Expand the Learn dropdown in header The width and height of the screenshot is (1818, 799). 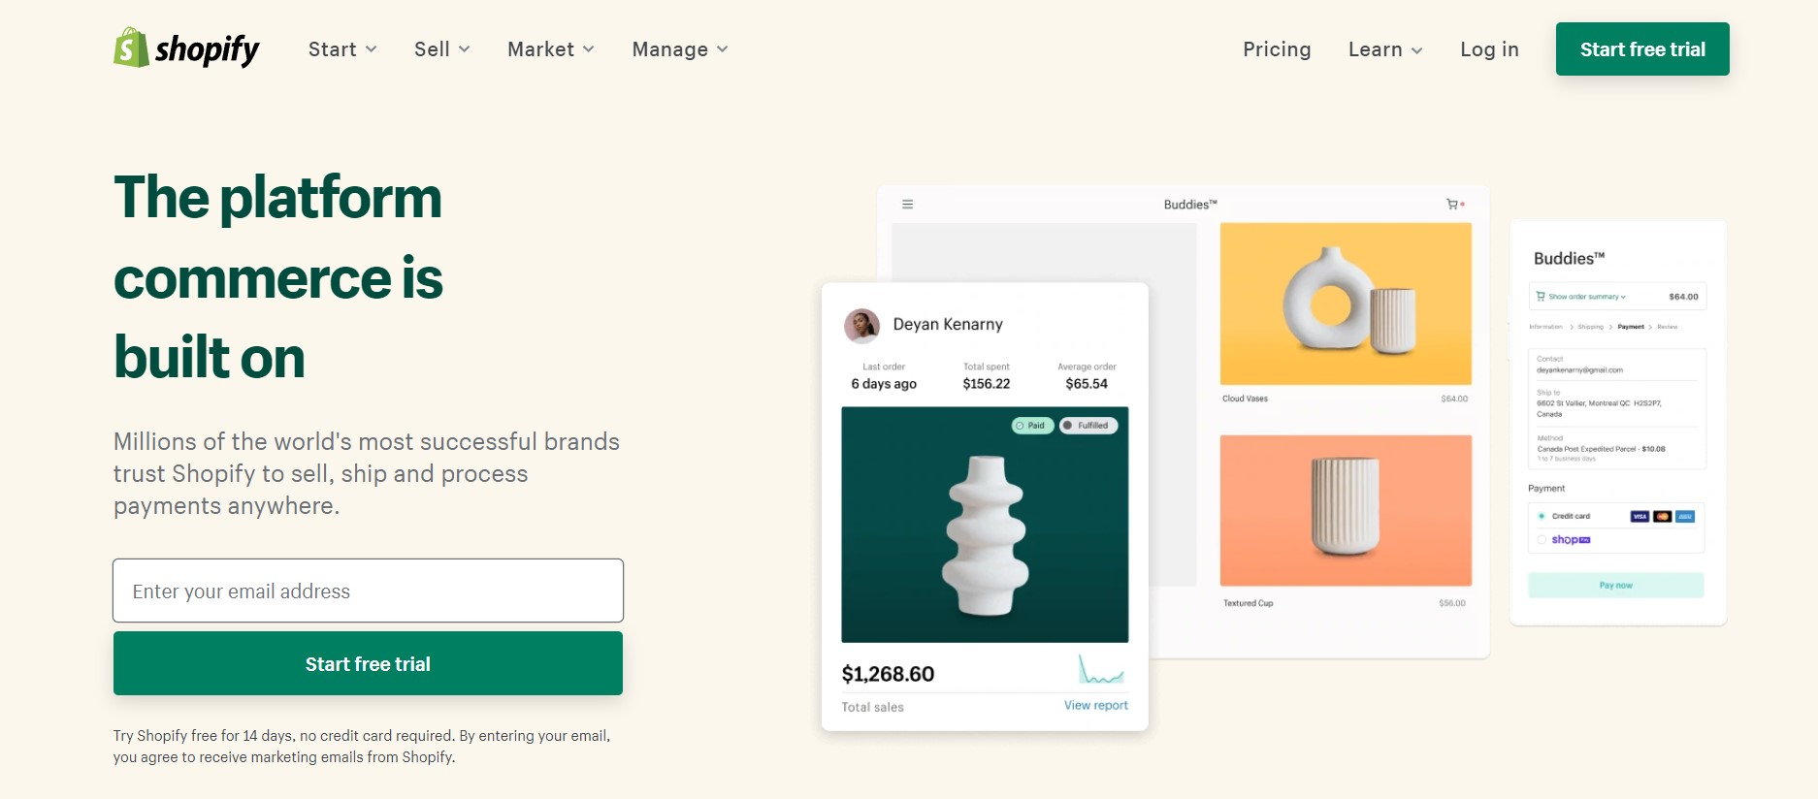(1385, 49)
